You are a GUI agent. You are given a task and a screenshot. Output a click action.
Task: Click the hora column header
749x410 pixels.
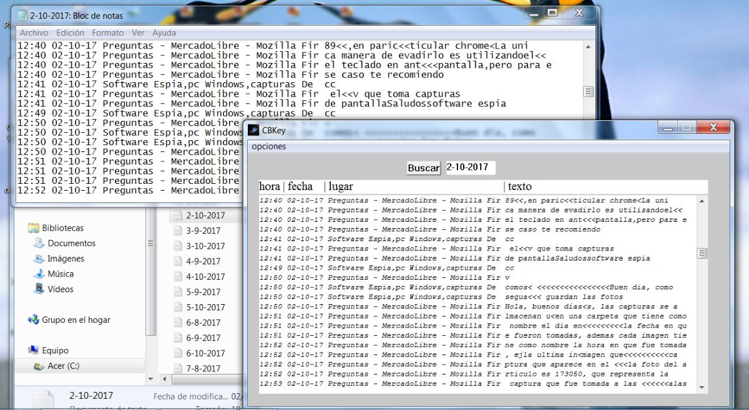tap(270, 186)
